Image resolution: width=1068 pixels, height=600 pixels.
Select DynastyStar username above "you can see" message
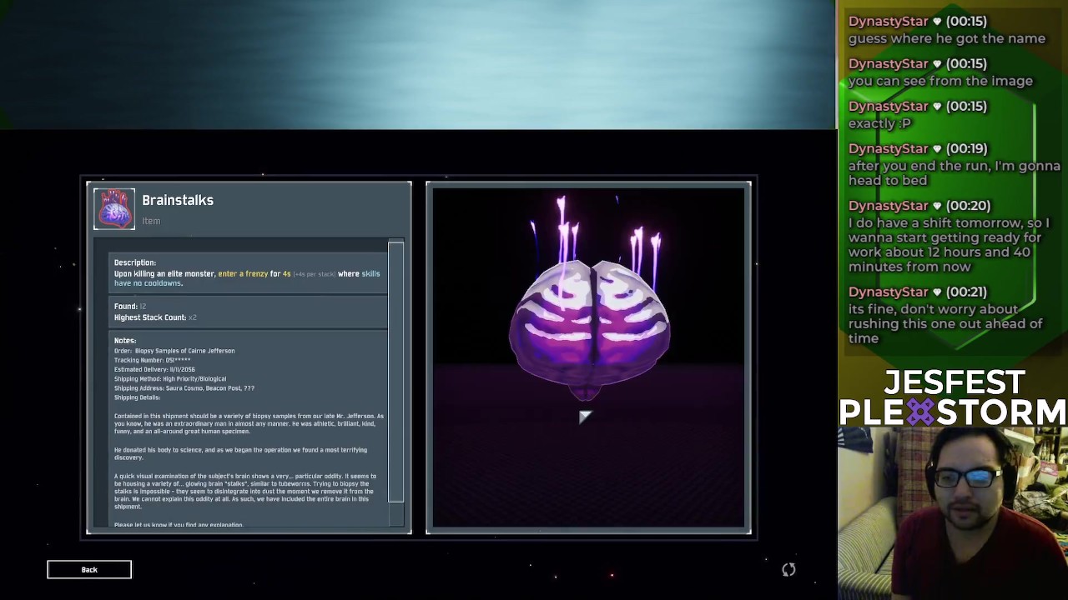[x=888, y=63]
